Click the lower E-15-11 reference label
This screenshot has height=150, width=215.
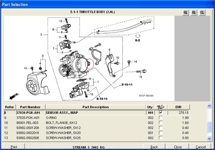pyautogui.click(x=102, y=99)
